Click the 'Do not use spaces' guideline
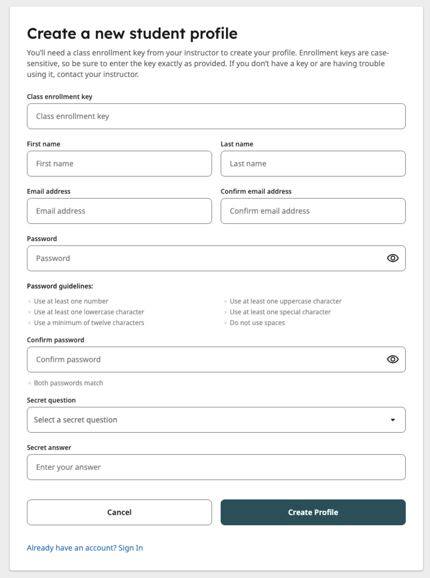The image size is (430, 578). pos(257,323)
